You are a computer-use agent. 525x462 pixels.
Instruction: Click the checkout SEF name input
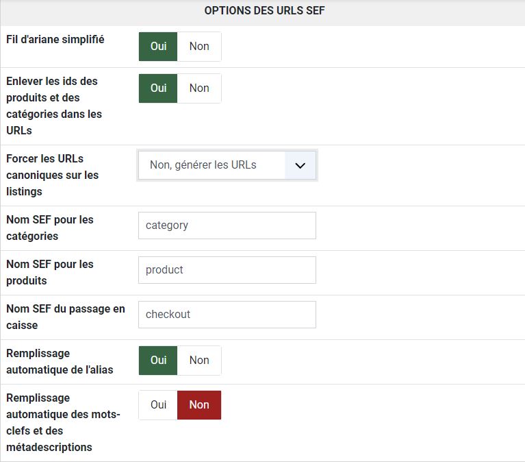point(227,315)
